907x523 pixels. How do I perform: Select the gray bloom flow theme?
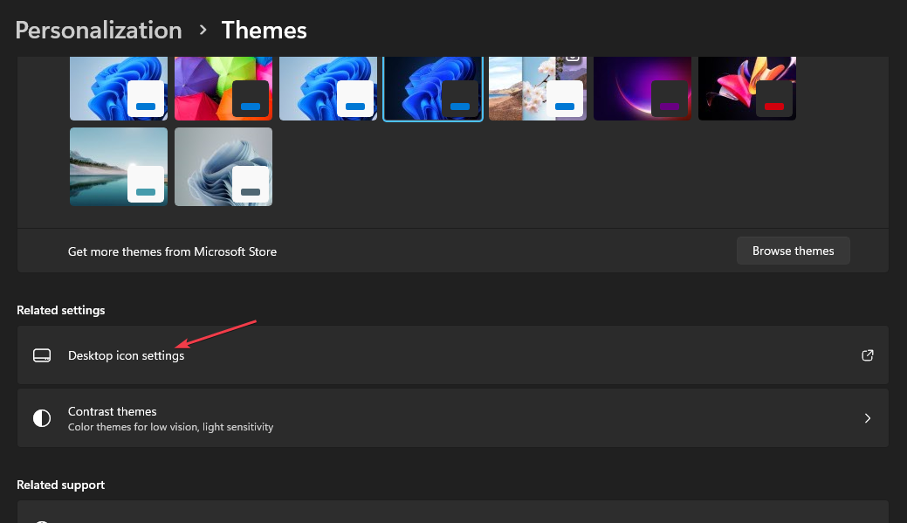click(223, 167)
